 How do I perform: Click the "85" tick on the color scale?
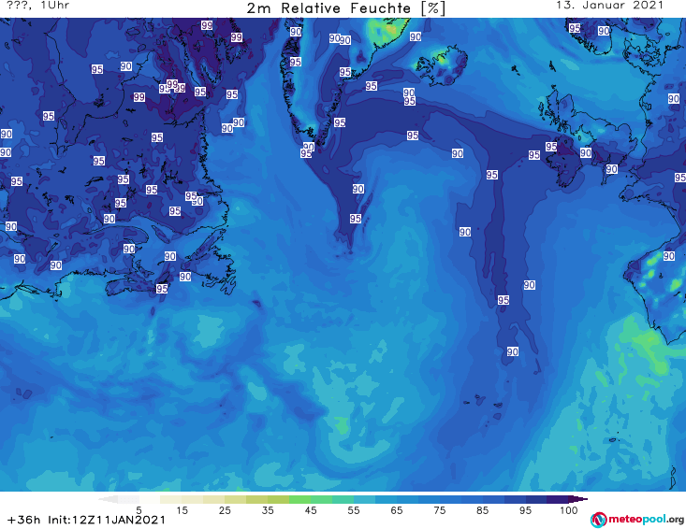(x=482, y=509)
